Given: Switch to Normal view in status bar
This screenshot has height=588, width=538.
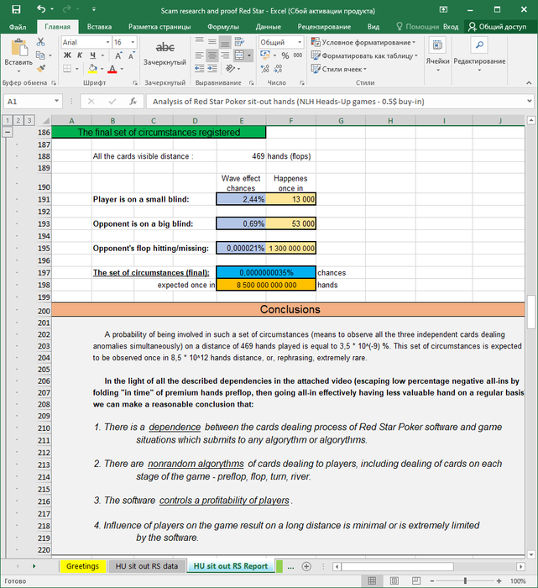Looking at the screenshot, I should tap(372, 581).
